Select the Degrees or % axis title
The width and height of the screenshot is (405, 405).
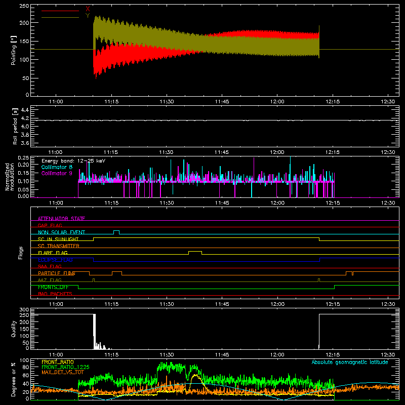[14, 379]
